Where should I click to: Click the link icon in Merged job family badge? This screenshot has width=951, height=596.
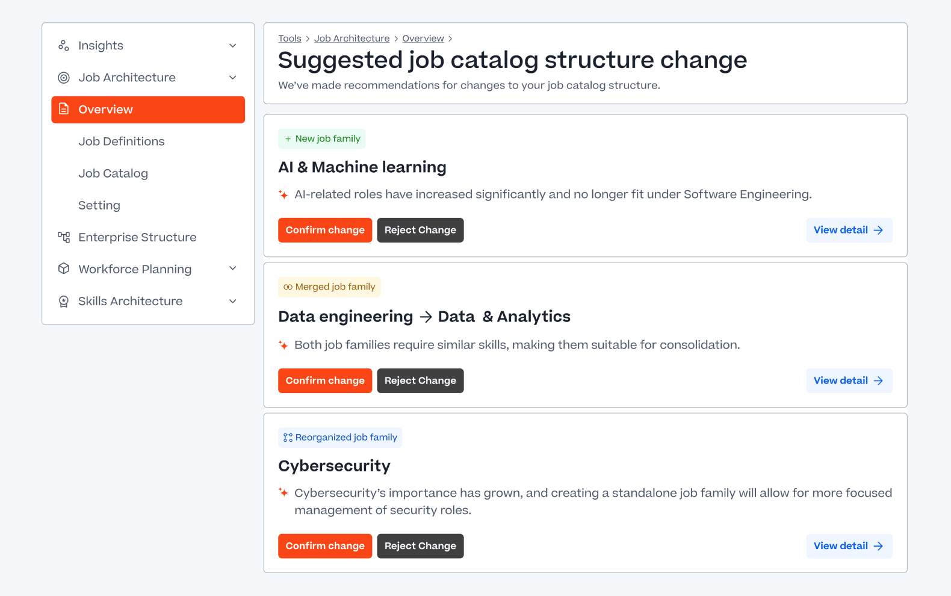(x=287, y=287)
